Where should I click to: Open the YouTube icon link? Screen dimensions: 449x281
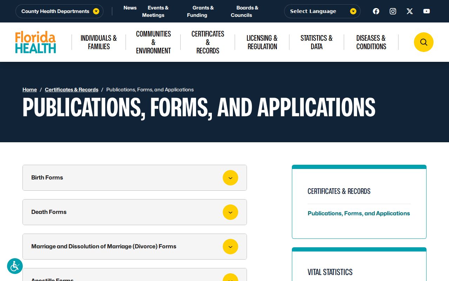[427, 11]
